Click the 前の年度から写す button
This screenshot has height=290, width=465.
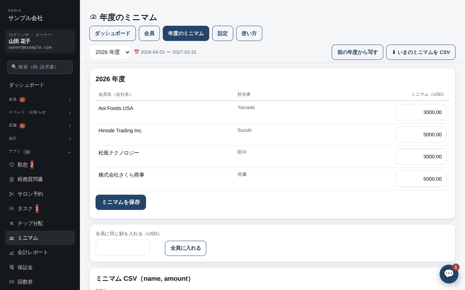[357, 52]
